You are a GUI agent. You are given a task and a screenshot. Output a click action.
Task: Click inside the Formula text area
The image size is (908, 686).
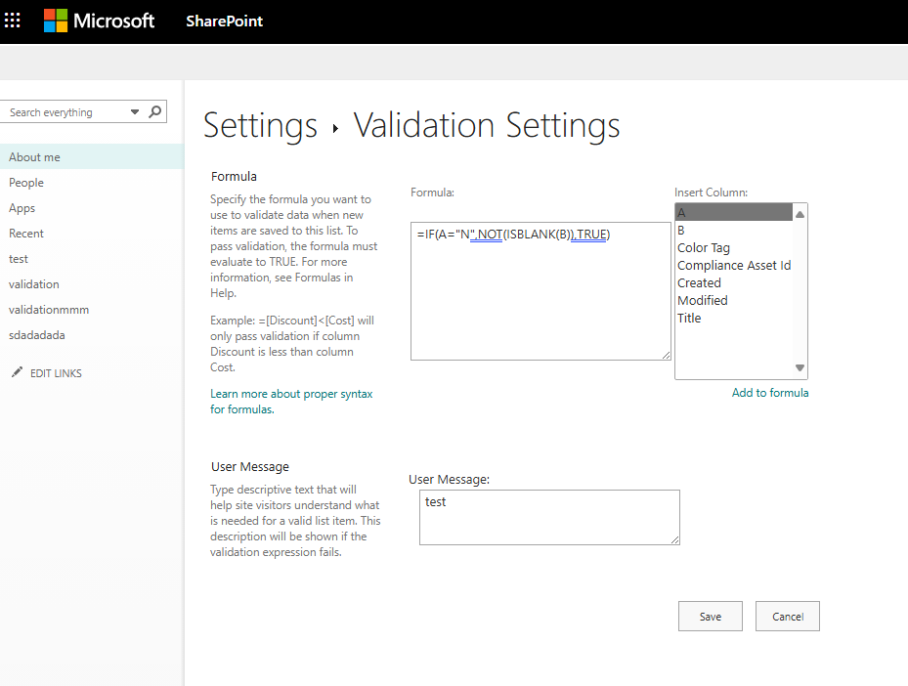pyautogui.click(x=540, y=291)
